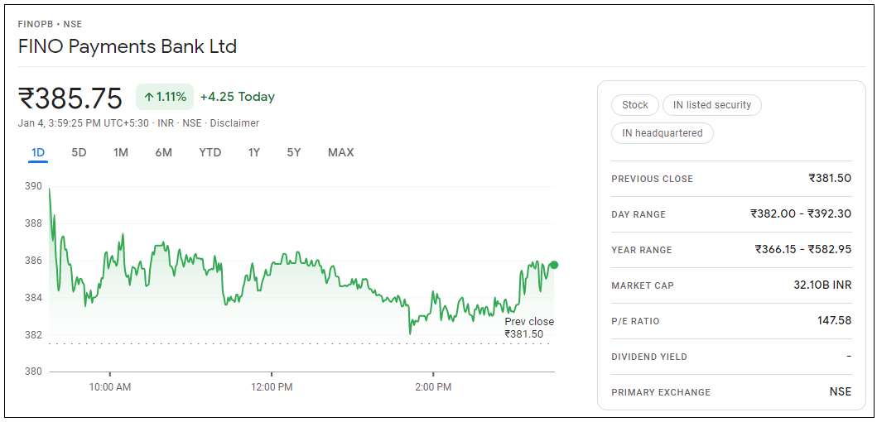Click the Stock category chip

pos(635,105)
